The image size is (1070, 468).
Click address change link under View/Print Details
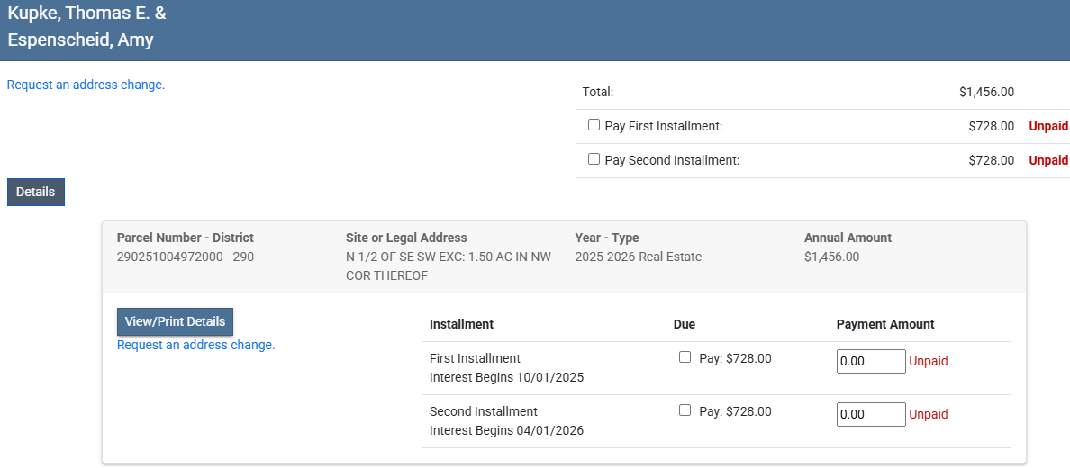[x=195, y=345]
